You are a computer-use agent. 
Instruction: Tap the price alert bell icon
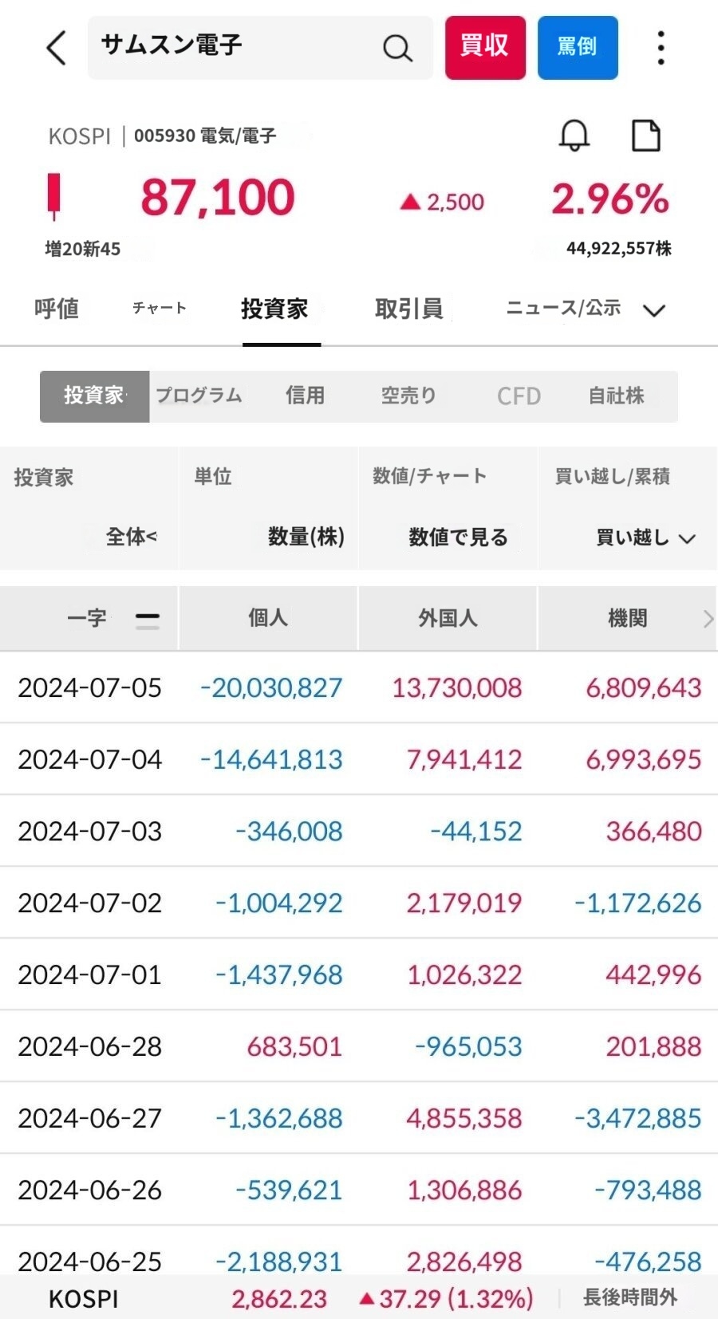[x=574, y=136]
